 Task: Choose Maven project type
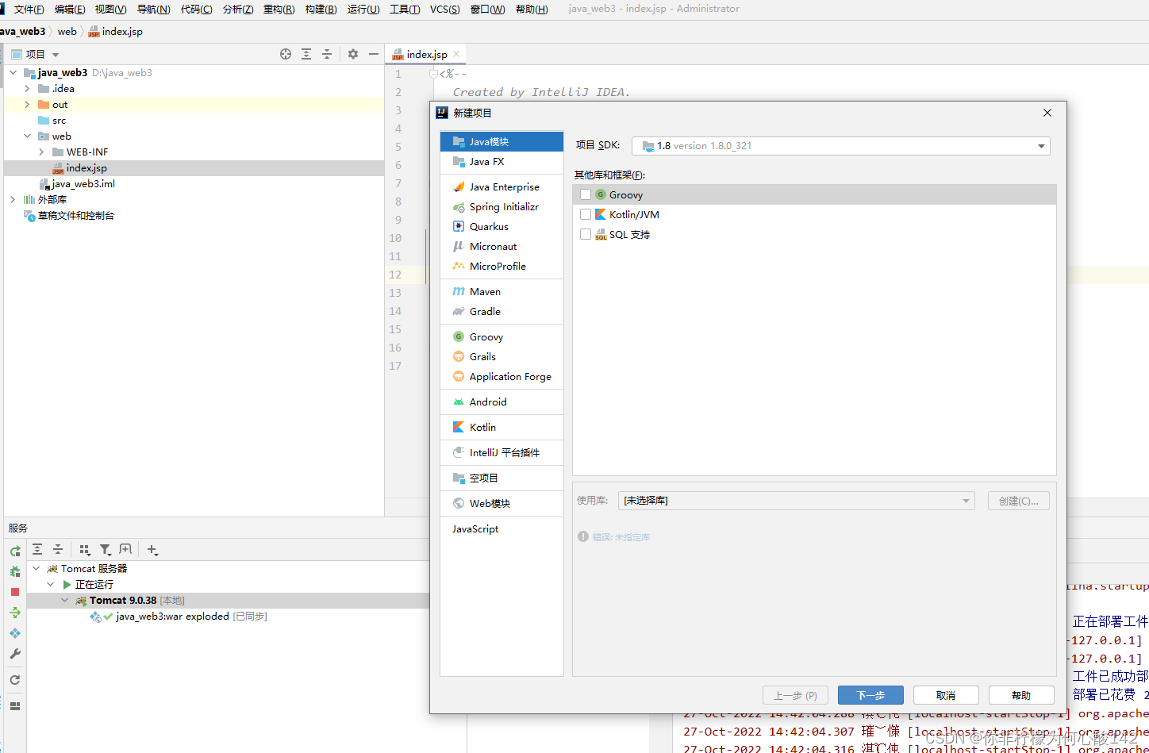[501, 292]
